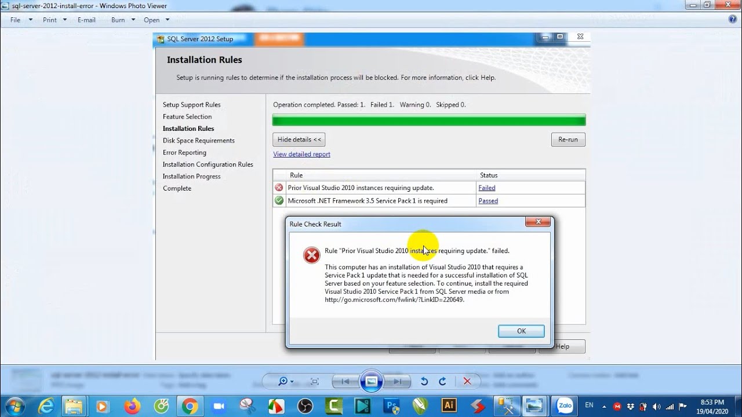Image resolution: width=742 pixels, height=417 pixels.
Task: Launch Internet Explorer from taskbar
Action: pos(45,406)
